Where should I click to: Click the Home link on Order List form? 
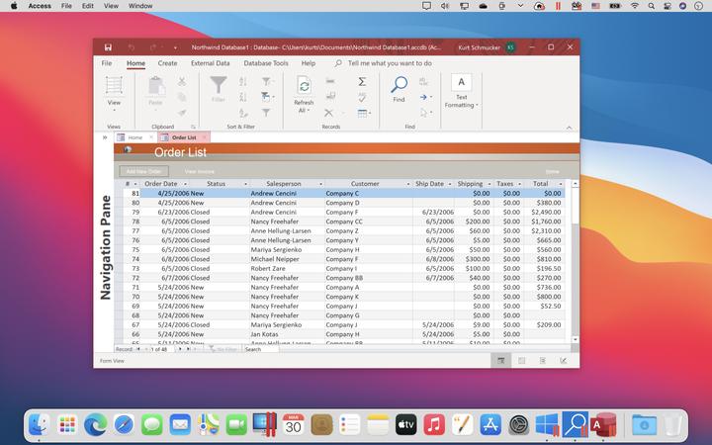click(552, 171)
